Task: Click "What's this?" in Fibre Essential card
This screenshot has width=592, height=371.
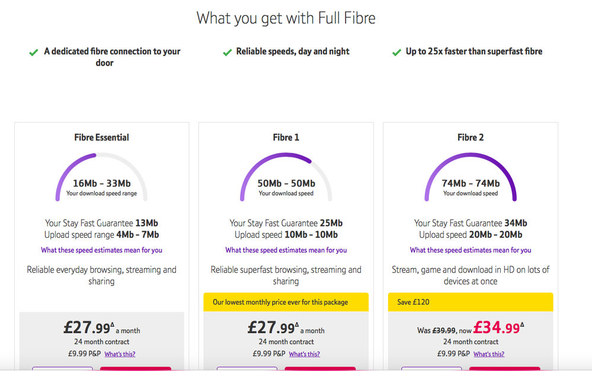Action: [120, 354]
